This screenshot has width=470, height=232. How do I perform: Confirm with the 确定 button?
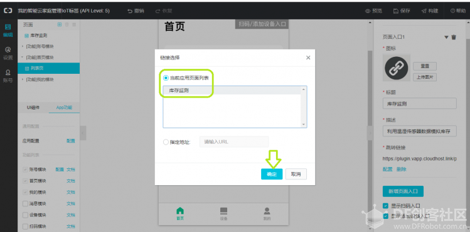pyautogui.click(x=272, y=174)
